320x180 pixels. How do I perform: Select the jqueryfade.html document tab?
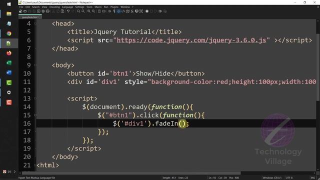(x=30, y=17)
